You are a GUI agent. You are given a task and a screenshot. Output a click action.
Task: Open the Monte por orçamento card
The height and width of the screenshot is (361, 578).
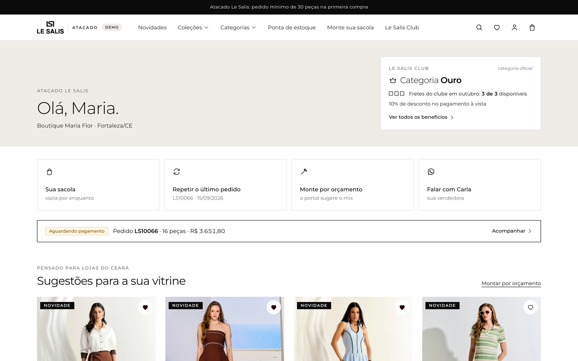[353, 185]
